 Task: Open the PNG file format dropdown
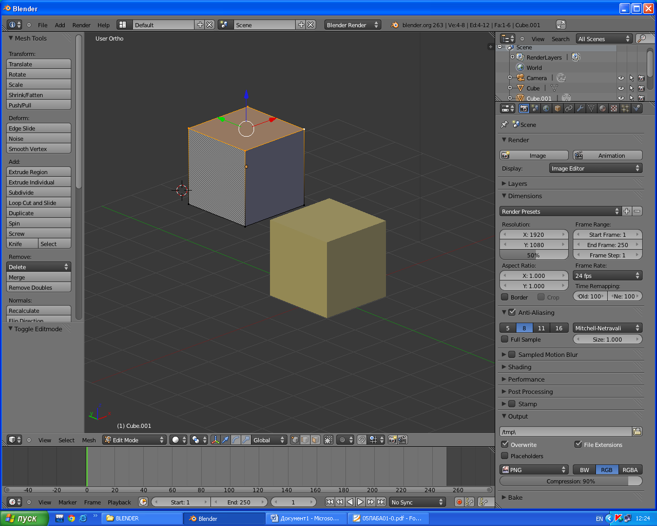(534, 469)
